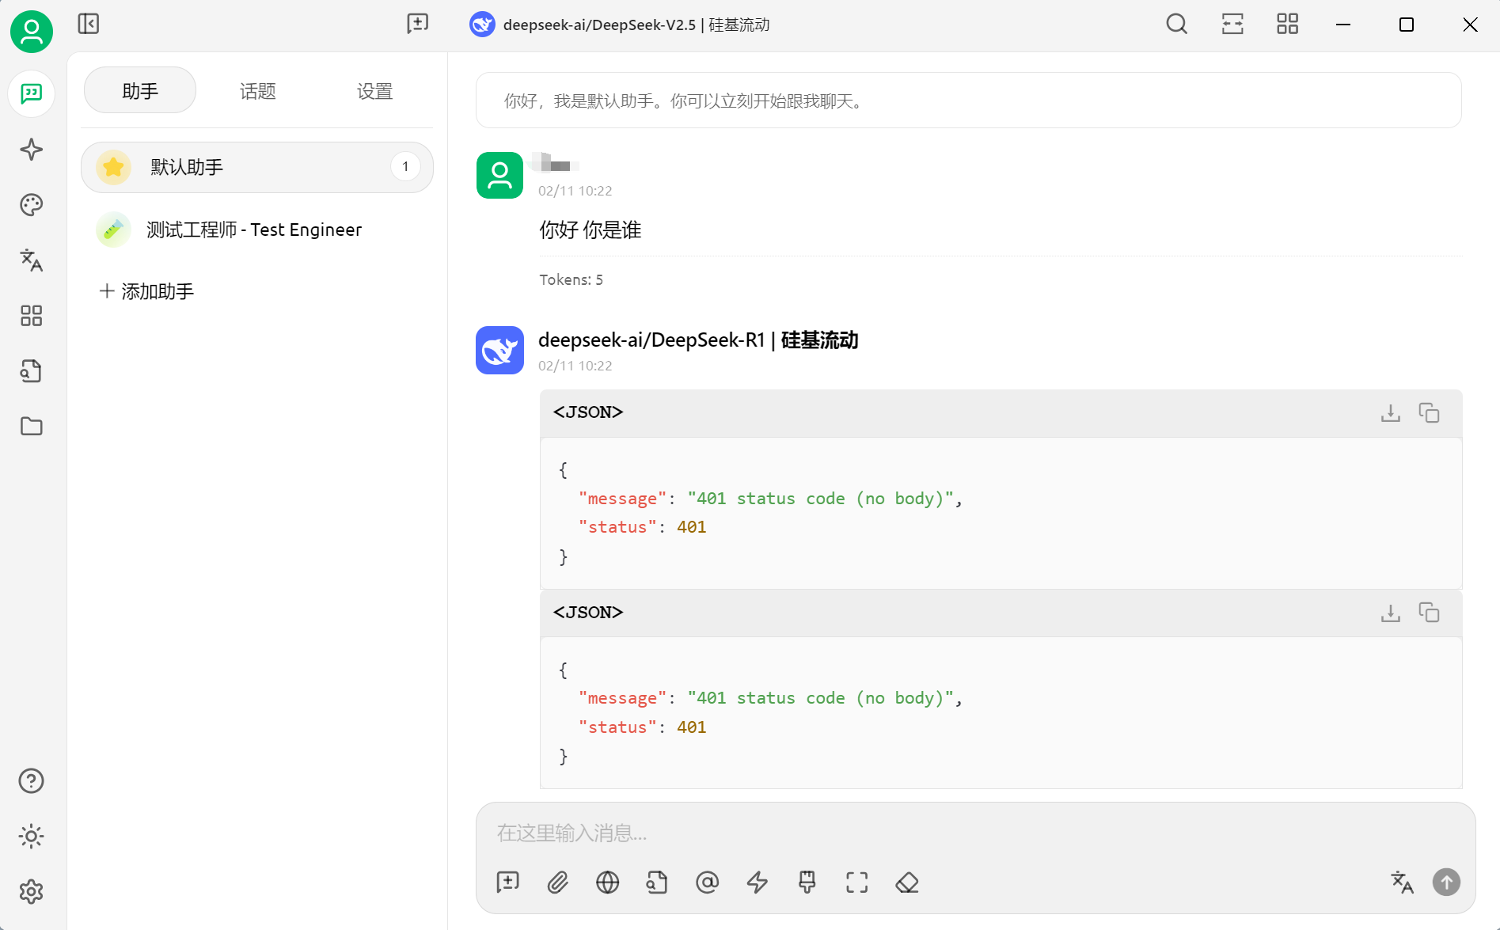Open the paintings palette icon
Viewport: 1500px width, 930px height.
click(32, 205)
